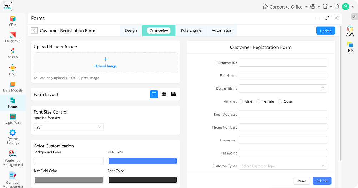Open the Automation tab
This screenshot has height=188, width=358.
point(222,31)
